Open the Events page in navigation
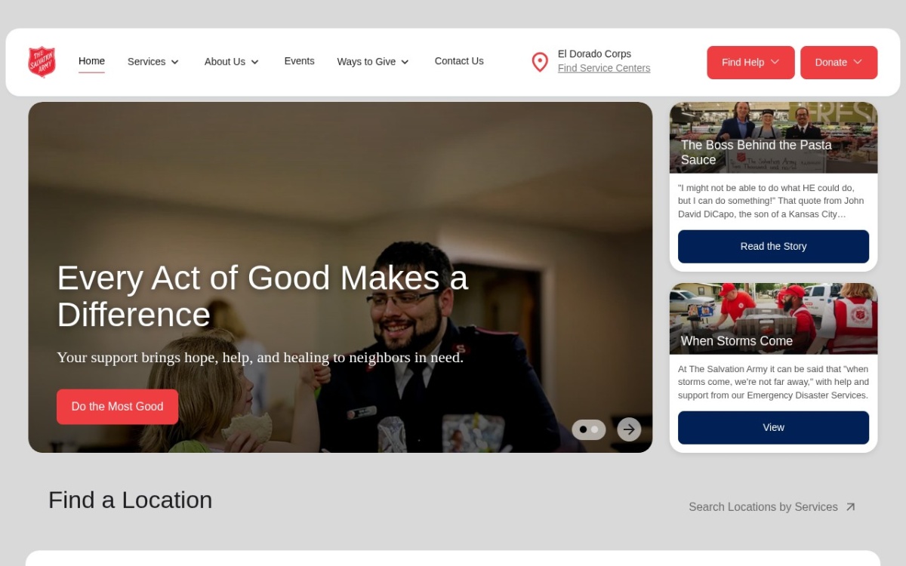 point(299,61)
